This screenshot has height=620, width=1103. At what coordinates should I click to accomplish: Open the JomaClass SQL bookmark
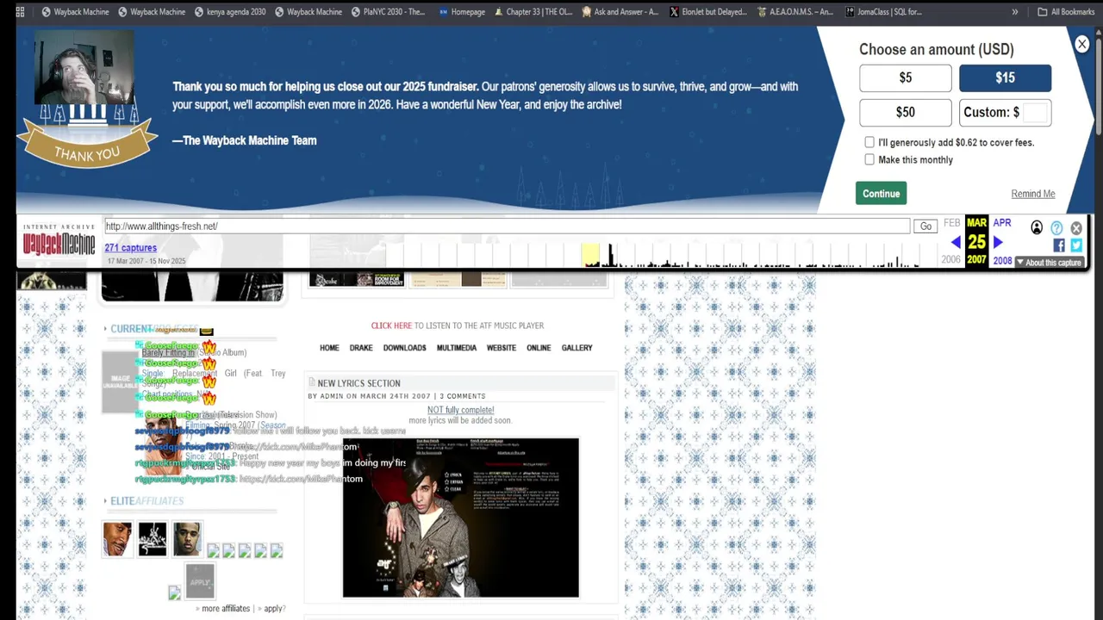click(884, 12)
